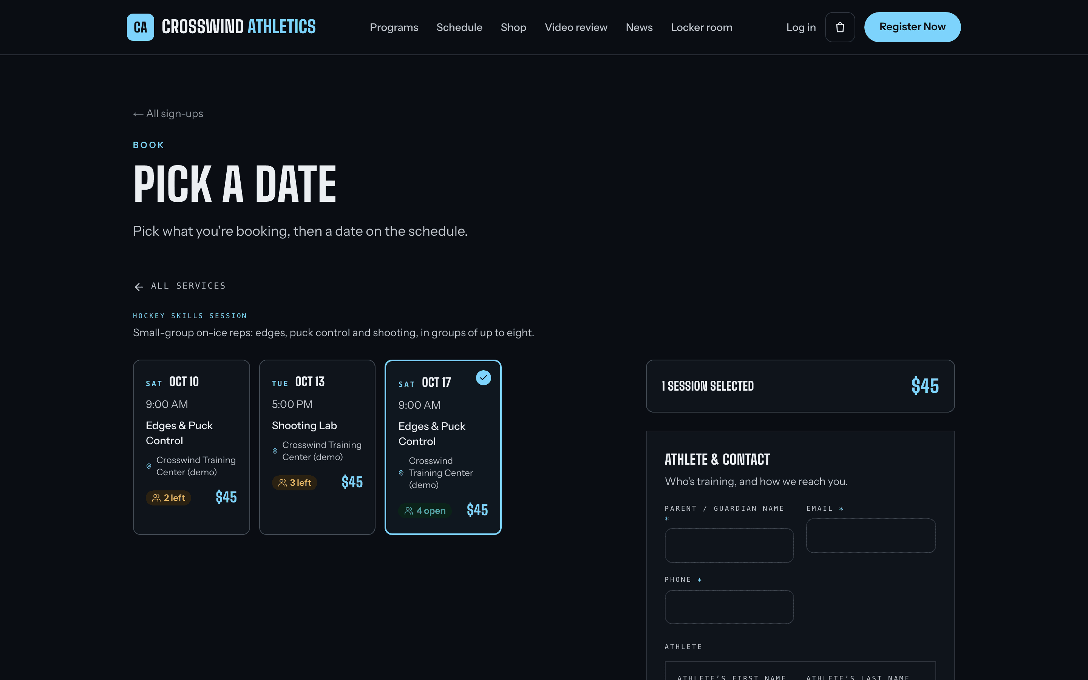Click the left arrow beside All Services
This screenshot has height=680, width=1088.
click(x=139, y=286)
